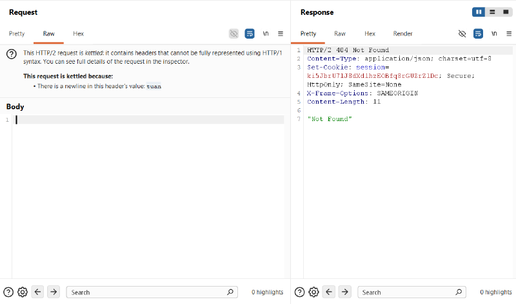The width and height of the screenshot is (516, 304).
Task: Click the magnifier icon in Response search box
Action: [x=459, y=292]
